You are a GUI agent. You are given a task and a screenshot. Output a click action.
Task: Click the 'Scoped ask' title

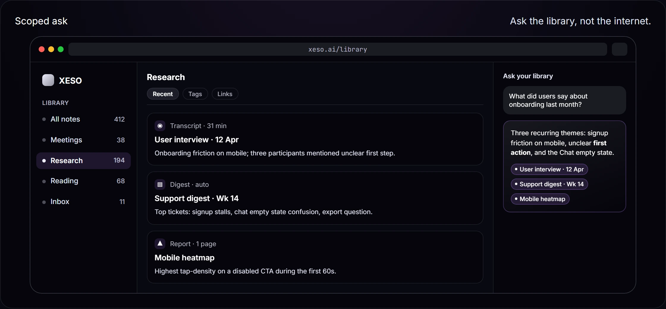pyautogui.click(x=41, y=21)
